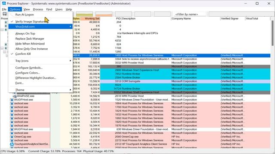Select the COM Surrogate row

point(171,81)
